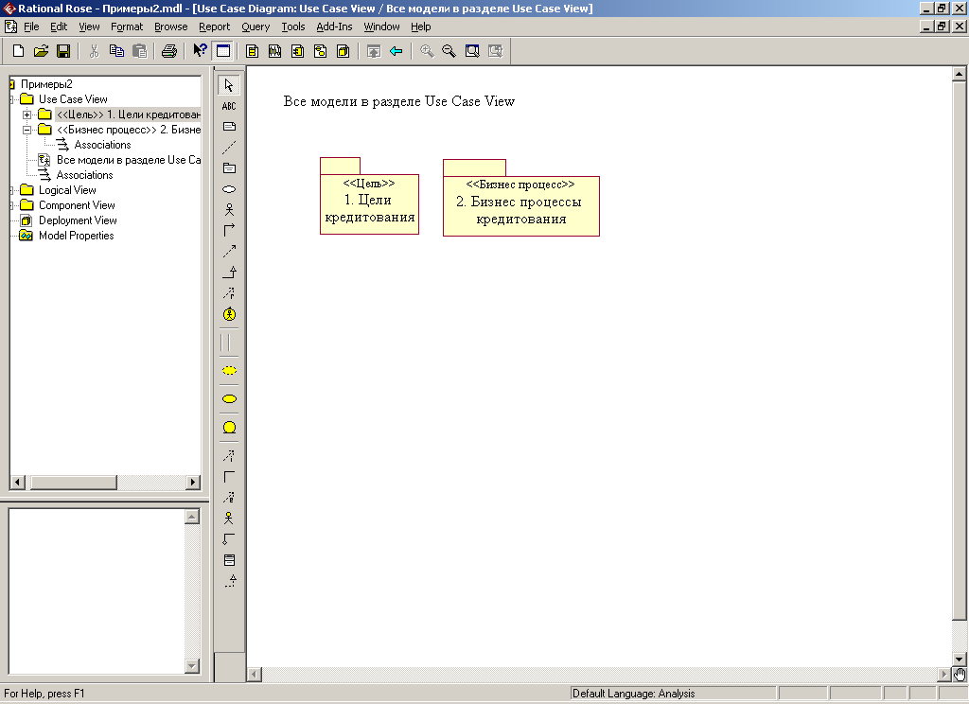The height and width of the screenshot is (704, 969).
Task: Click the cyan back arrow icon
Action: pos(396,51)
